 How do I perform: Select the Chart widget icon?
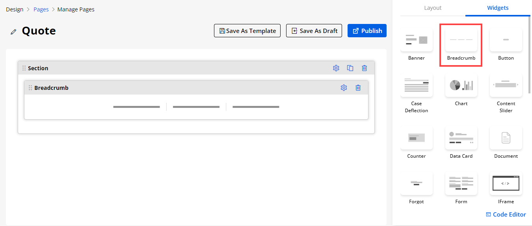461,85
